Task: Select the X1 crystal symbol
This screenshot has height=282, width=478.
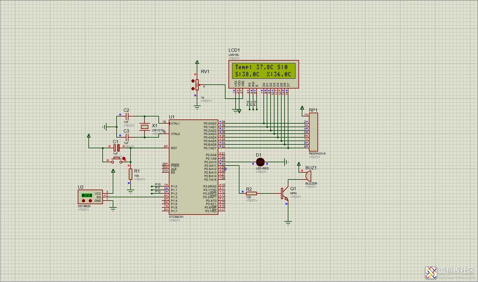Action: tap(144, 127)
